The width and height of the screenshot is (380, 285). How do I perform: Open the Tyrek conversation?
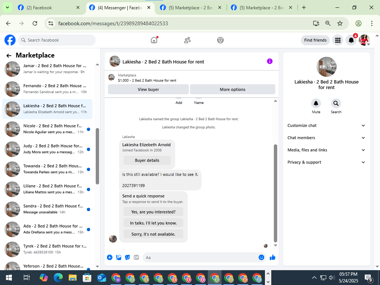tap(47, 249)
